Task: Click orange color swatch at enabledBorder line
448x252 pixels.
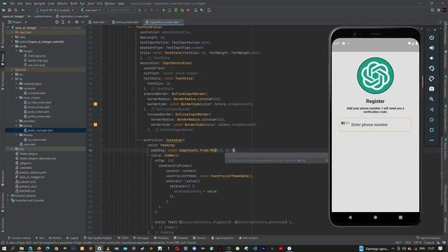Action: point(95,104)
